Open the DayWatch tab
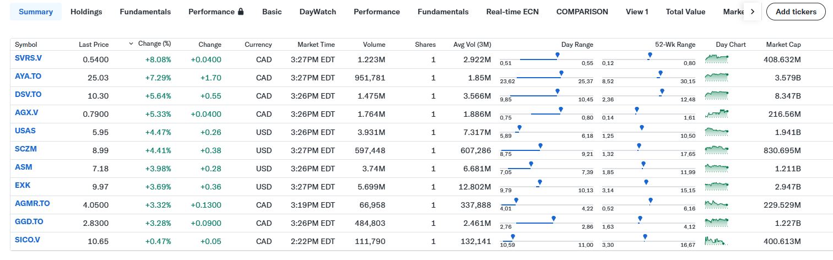 coord(317,12)
